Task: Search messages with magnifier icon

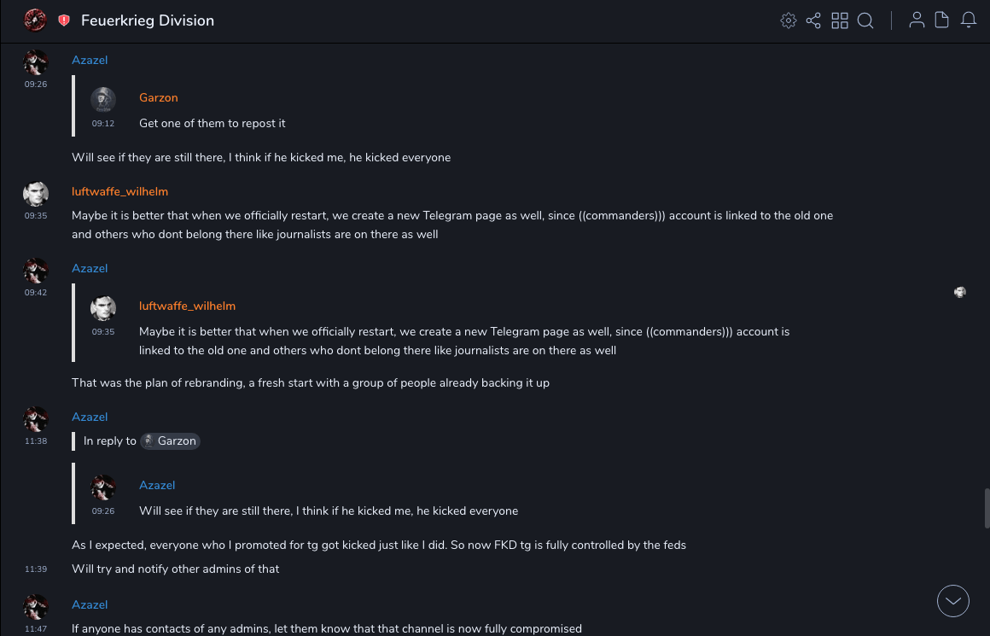Action: (865, 20)
